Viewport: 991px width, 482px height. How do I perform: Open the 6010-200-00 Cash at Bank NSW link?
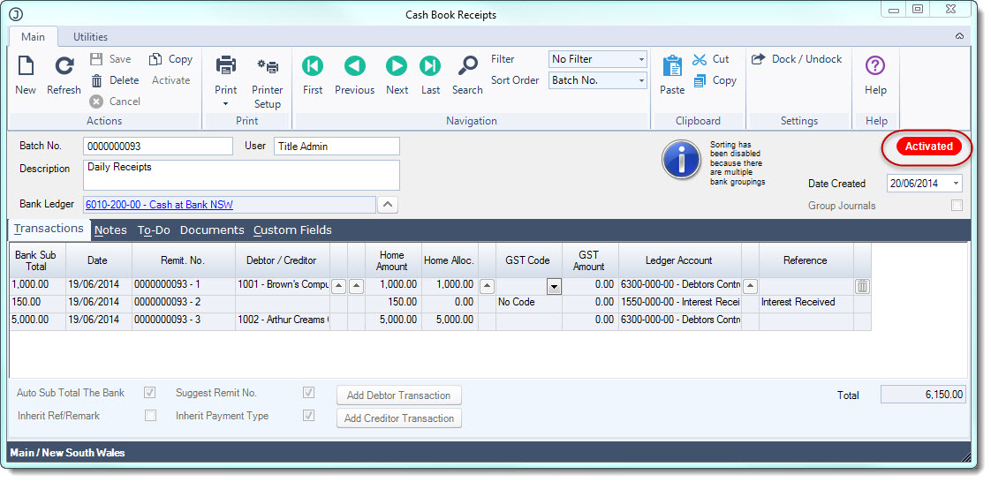pyautogui.click(x=159, y=204)
